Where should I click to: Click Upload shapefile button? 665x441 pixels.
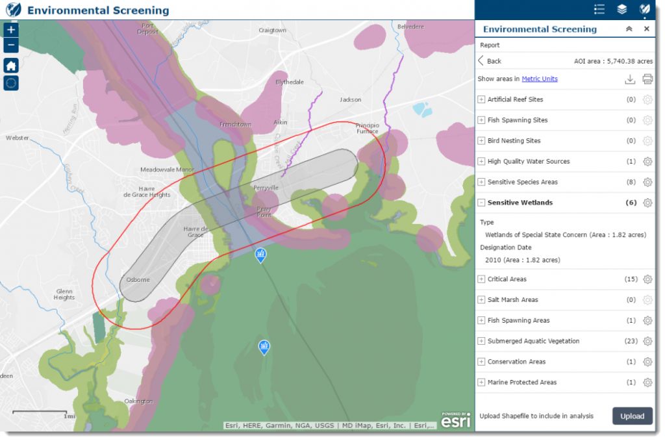[632, 416]
